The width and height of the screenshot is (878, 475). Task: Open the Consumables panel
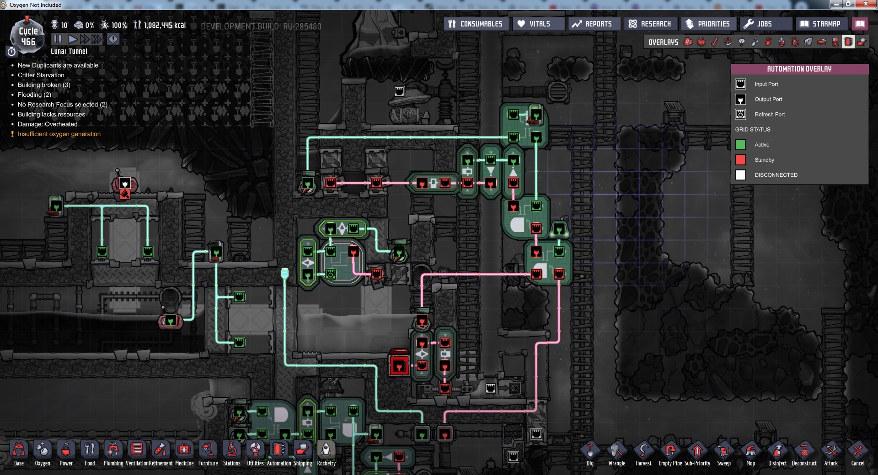tap(476, 24)
